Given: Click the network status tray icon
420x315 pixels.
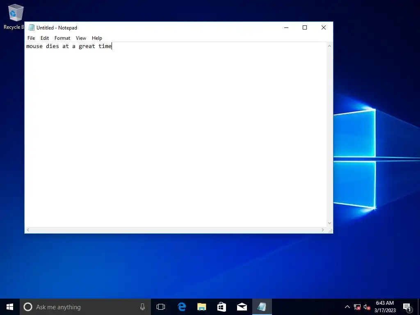Looking at the screenshot, I should click(x=357, y=307).
